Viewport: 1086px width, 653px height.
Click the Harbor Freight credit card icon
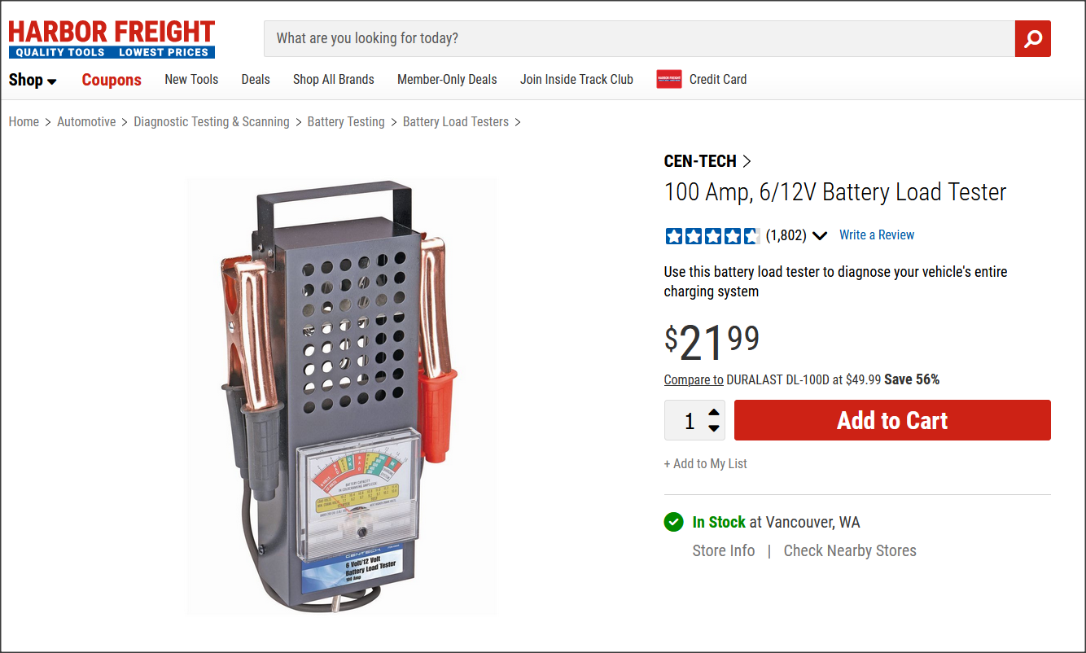(669, 80)
